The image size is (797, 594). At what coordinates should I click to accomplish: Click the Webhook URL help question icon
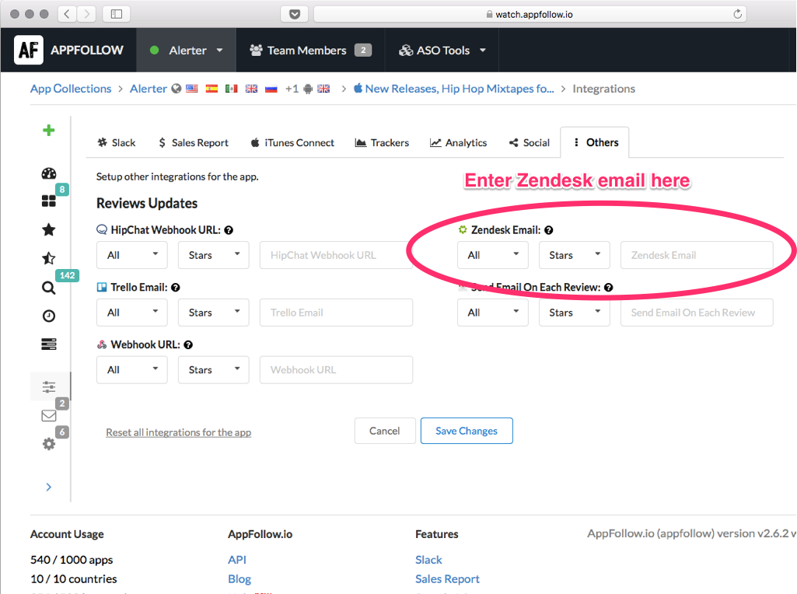coord(188,345)
